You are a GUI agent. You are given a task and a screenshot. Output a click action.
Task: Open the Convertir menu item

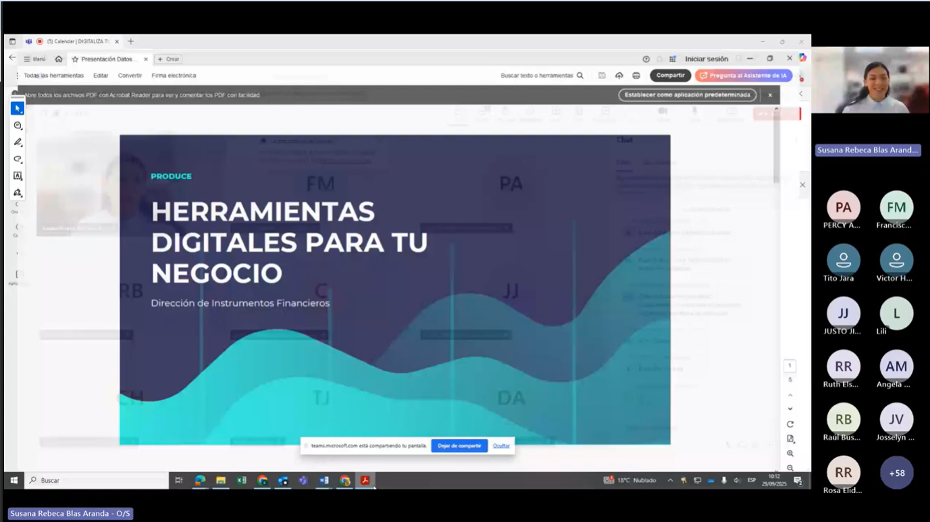pos(130,76)
